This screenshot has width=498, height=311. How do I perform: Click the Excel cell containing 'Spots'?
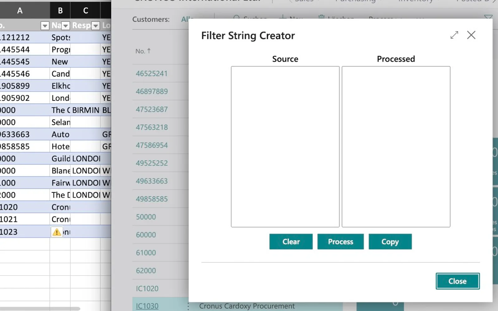tap(60, 37)
